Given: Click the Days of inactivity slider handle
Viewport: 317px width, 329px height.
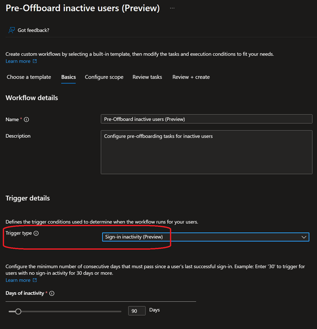Looking at the screenshot, I should [18, 311].
